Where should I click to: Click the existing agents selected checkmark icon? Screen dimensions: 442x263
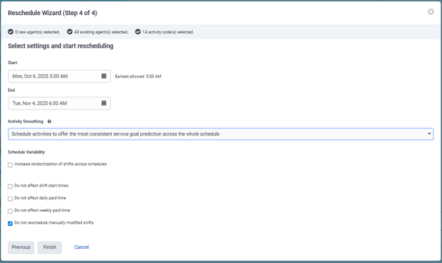(70, 32)
